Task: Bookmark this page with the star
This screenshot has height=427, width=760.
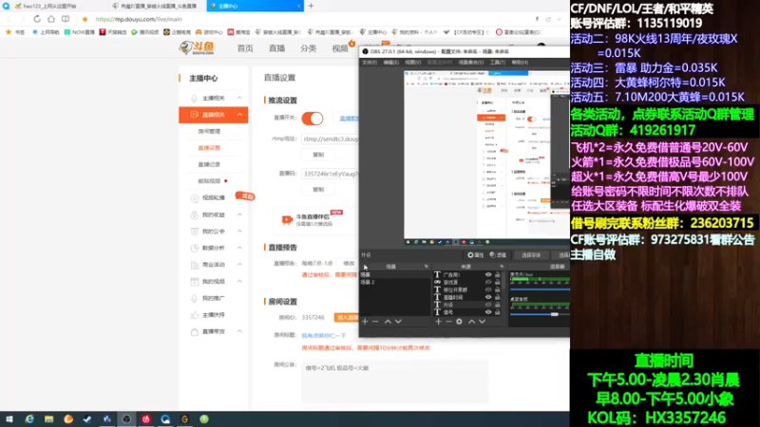Action: point(85,19)
